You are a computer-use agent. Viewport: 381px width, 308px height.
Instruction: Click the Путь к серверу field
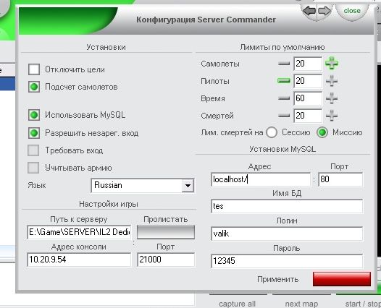click(79, 232)
